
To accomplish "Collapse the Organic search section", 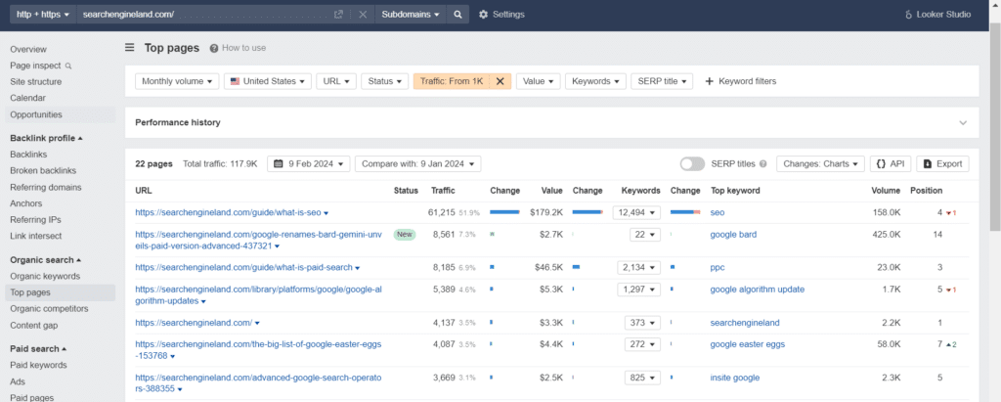I will point(46,260).
